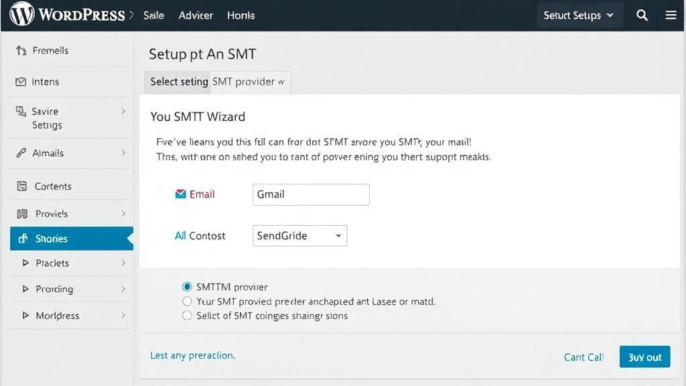Click the Buy out button
Image resolution: width=686 pixels, height=386 pixels.
coord(644,357)
